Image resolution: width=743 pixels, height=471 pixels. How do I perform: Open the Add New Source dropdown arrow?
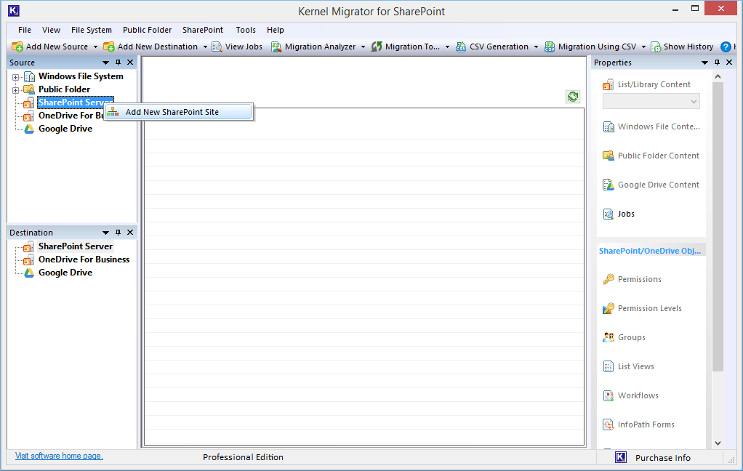(x=95, y=47)
